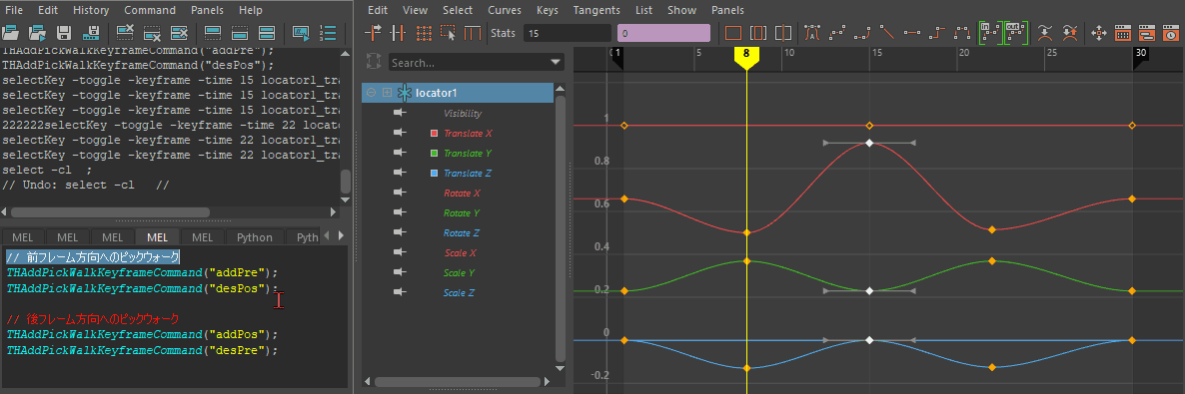Click the Execute script icon
The width and height of the screenshot is (1185, 394).
pyautogui.click(x=301, y=33)
